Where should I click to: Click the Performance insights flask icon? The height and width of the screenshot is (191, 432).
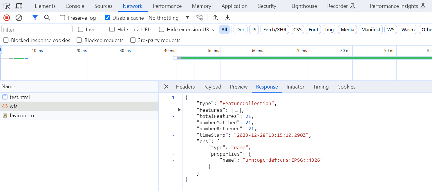[x=423, y=6]
